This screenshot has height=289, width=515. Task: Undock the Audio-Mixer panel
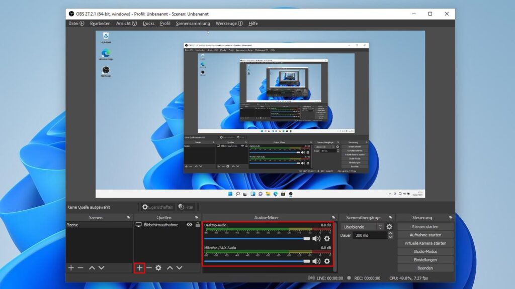click(x=333, y=218)
